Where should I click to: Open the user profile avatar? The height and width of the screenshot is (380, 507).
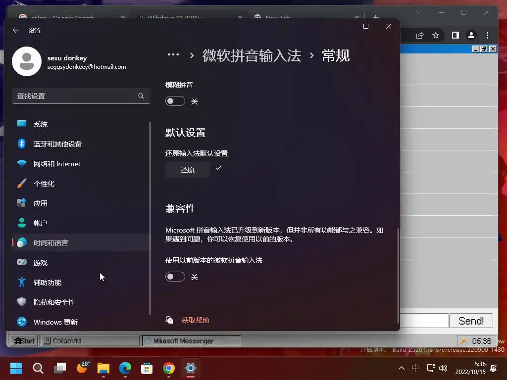[x=27, y=61]
